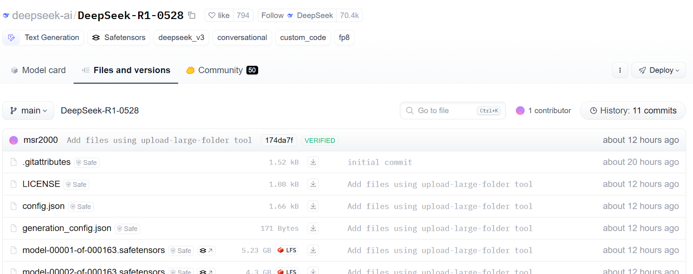This screenshot has width=693, height=274.
Task: Open the generation_config.json file
Action: pyautogui.click(x=67, y=228)
